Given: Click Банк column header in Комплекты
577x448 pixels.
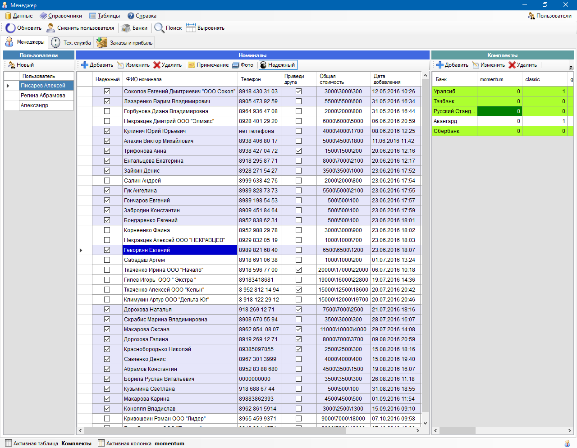Looking at the screenshot, I should coord(455,79).
